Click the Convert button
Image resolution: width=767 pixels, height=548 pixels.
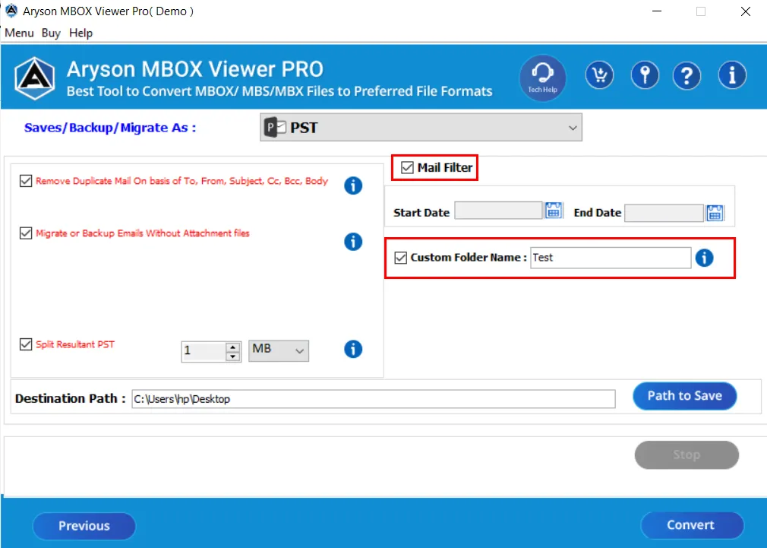click(x=692, y=525)
